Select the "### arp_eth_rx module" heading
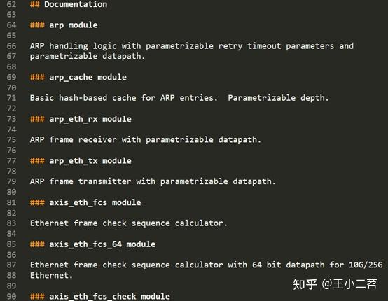The image size is (388, 301). (x=81, y=119)
